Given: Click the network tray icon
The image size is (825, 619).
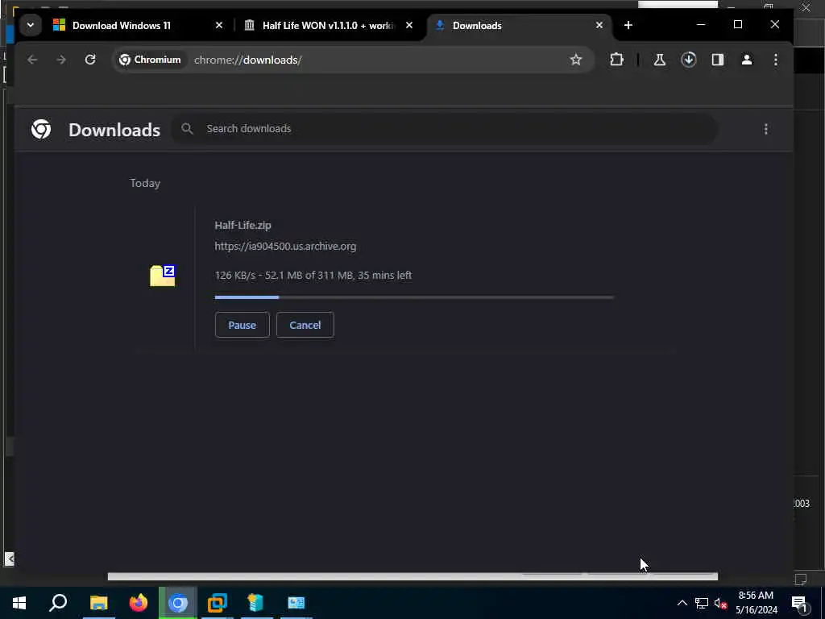Looking at the screenshot, I should pyautogui.click(x=702, y=603).
